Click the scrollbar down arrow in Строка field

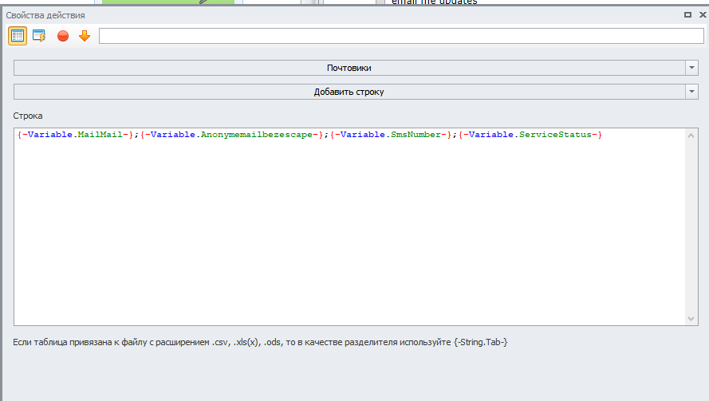[x=691, y=319]
